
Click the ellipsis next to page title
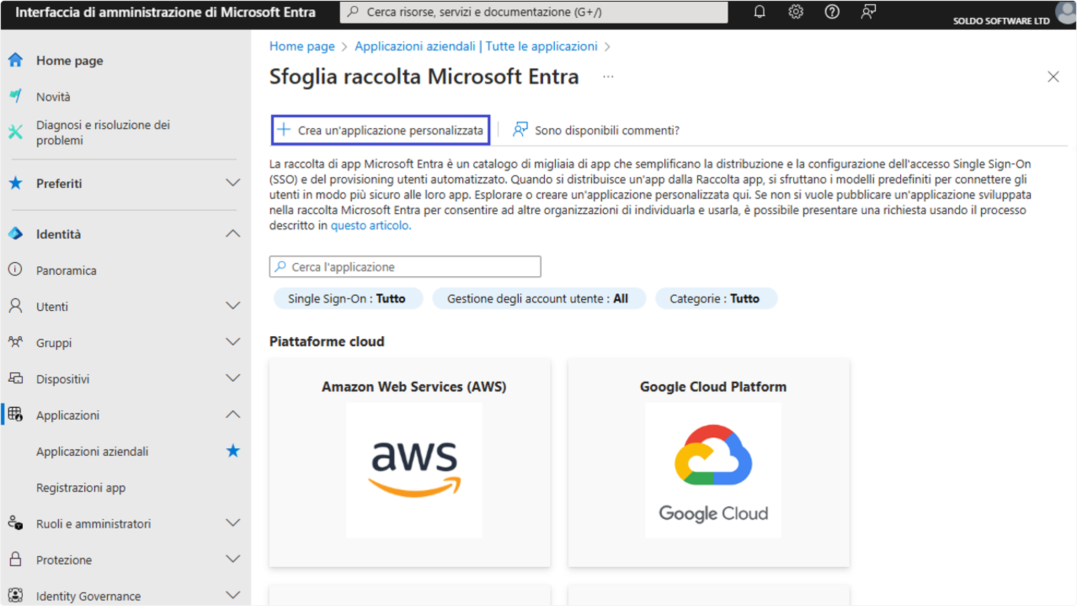pos(608,77)
